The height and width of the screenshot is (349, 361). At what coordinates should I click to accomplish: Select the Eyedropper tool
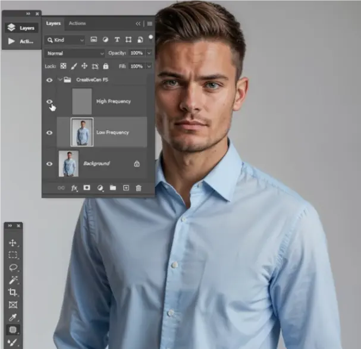12,317
